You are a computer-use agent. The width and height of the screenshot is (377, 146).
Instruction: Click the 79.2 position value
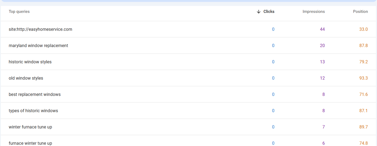click(363, 62)
